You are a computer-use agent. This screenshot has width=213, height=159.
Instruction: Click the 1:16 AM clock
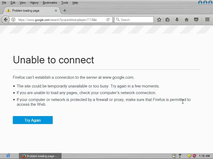coord(204,156)
